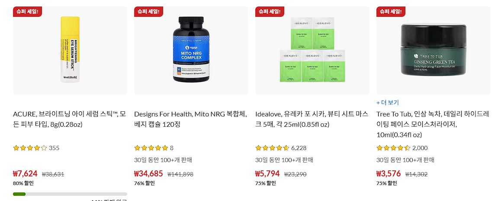View the 2,000 reviews star rating

point(402,148)
